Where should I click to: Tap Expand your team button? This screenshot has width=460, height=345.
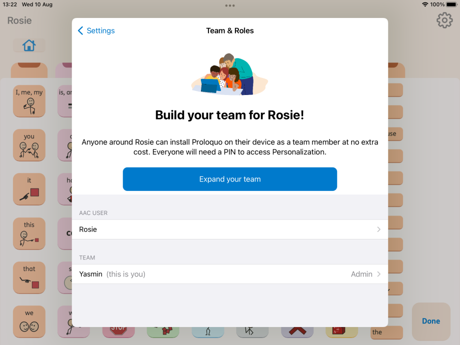[229, 179]
